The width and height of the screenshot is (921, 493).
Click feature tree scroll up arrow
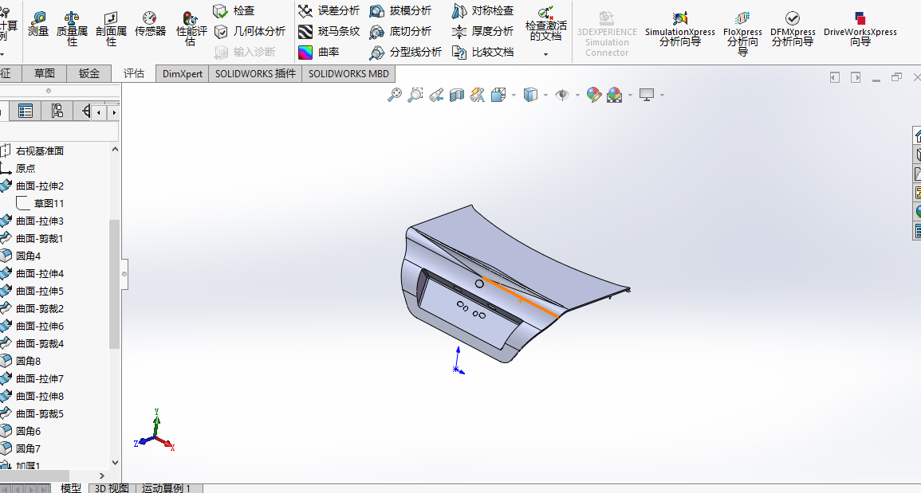pyautogui.click(x=115, y=150)
